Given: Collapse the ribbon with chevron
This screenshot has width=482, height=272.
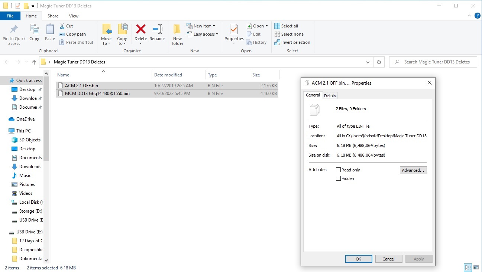Looking at the screenshot, I should (469, 16).
